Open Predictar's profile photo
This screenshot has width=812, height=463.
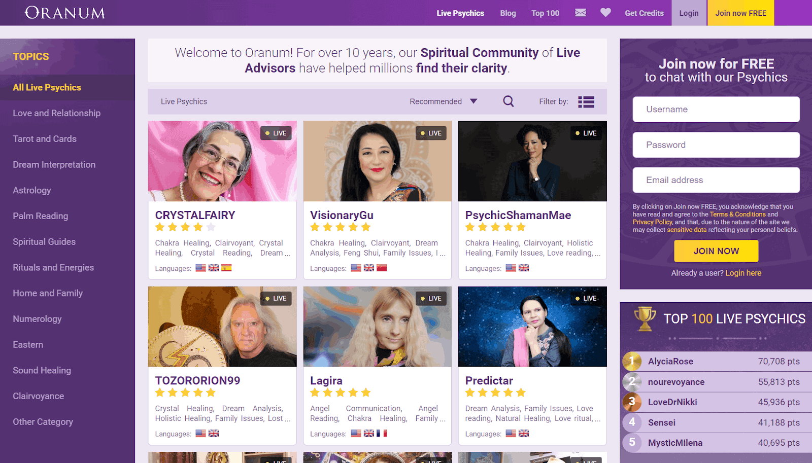[532, 327]
